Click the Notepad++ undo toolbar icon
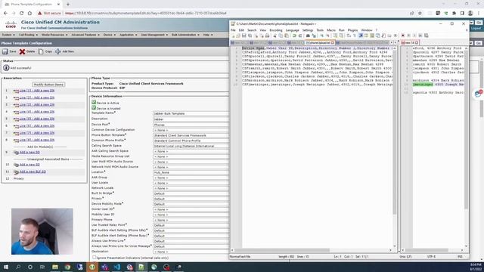 click(x=294, y=36)
